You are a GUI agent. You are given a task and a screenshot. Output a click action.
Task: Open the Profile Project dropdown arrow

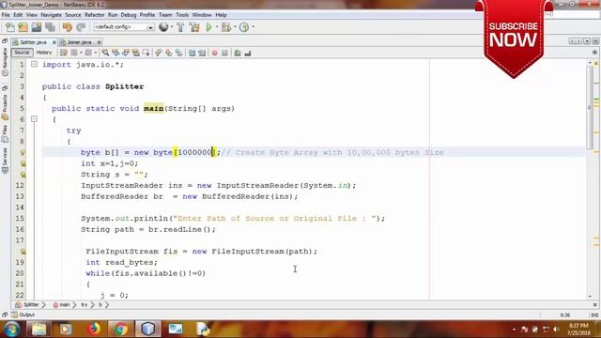253,27
